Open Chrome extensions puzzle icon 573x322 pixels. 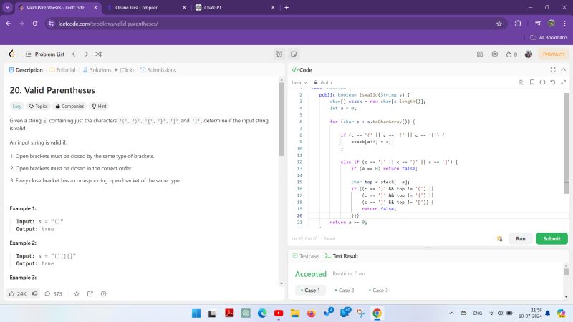click(x=518, y=24)
